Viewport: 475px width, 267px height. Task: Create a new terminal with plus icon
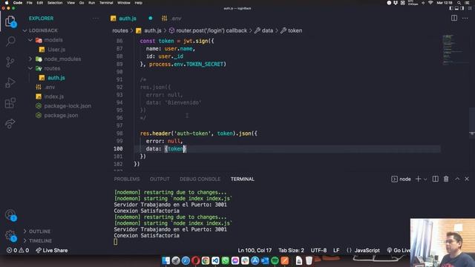(x=418, y=179)
